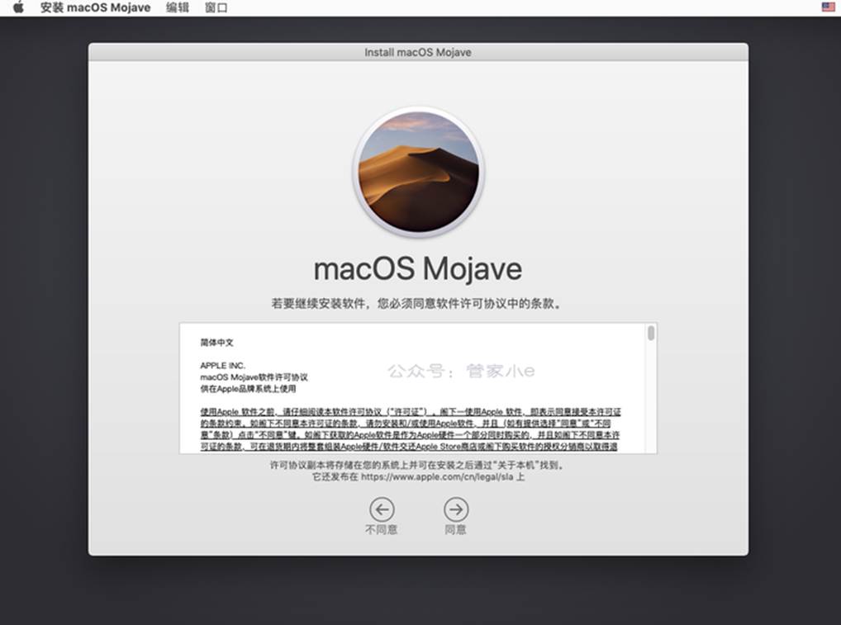The image size is (841, 625).
Task: Open the 编辑 menu
Action: [177, 7]
